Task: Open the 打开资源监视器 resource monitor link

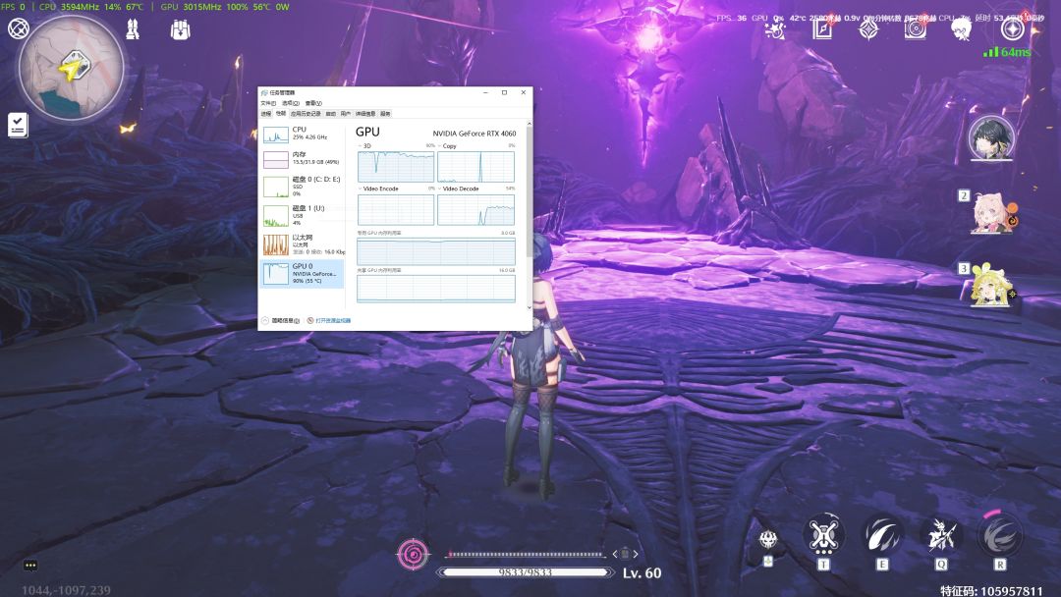Action: (329, 320)
